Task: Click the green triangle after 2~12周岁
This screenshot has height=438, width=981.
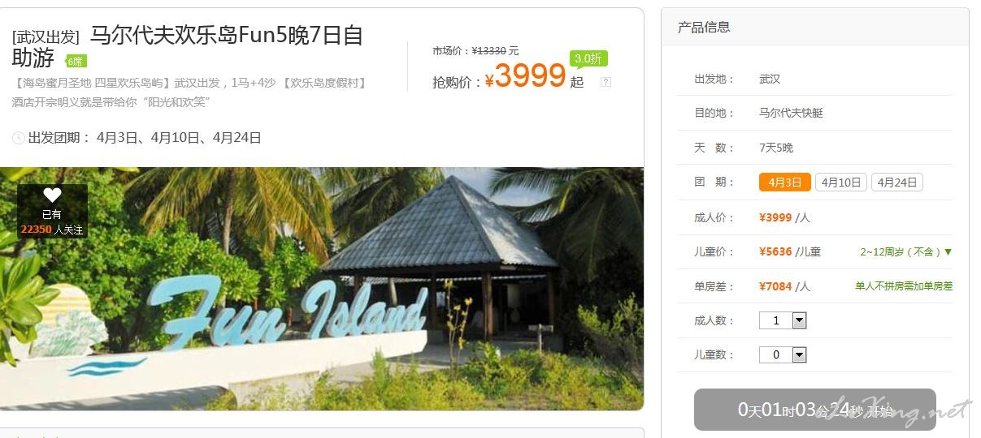Action: 948,252
